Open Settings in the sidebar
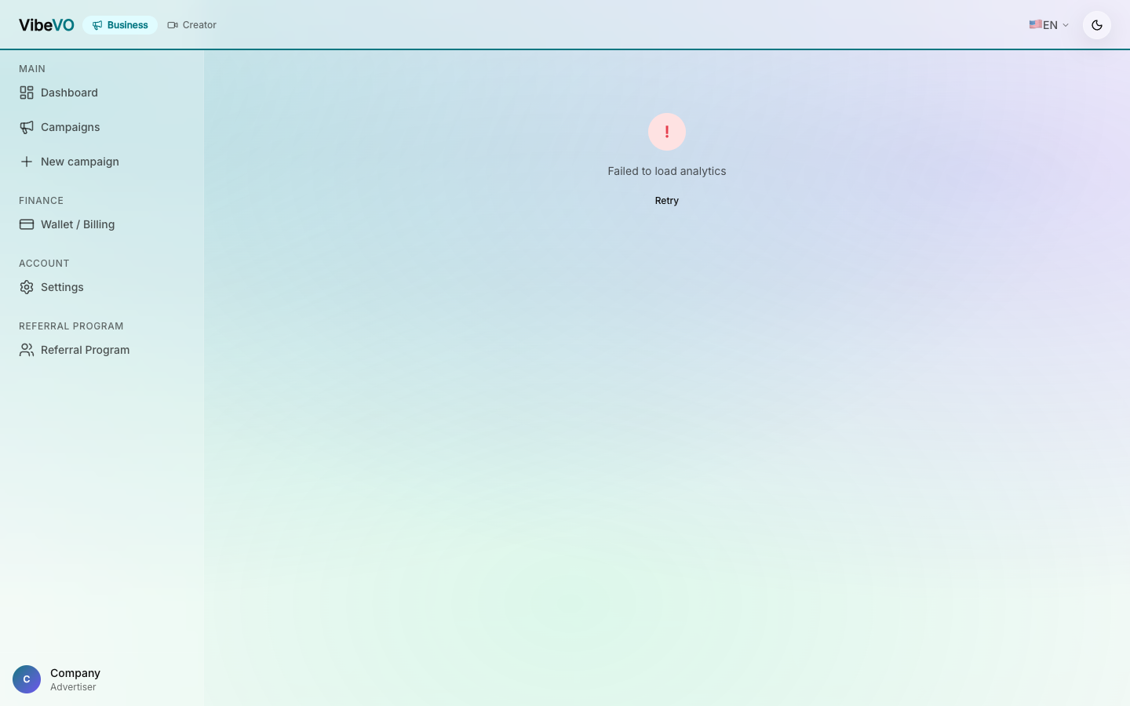 point(102,287)
